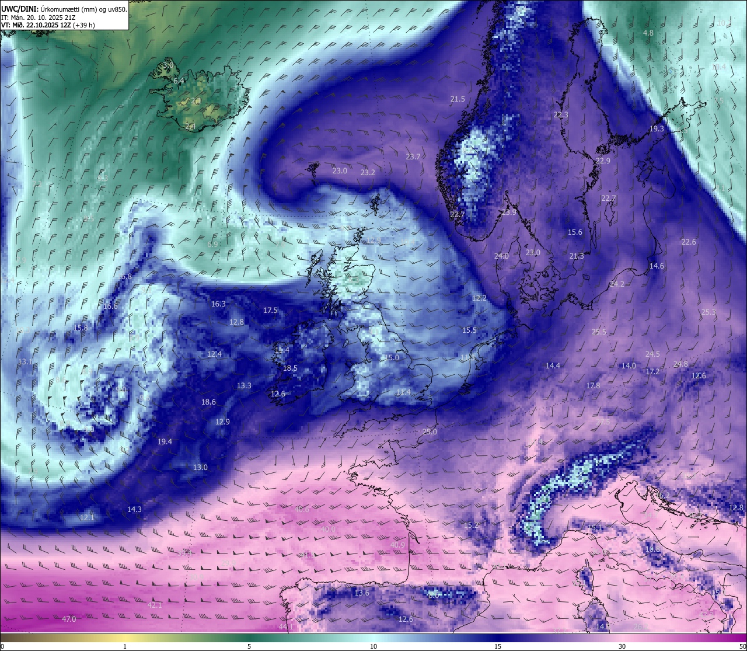Select the 2.4 value in southern Iceland
Viewport: 747px width, 651px height.
pos(190,126)
